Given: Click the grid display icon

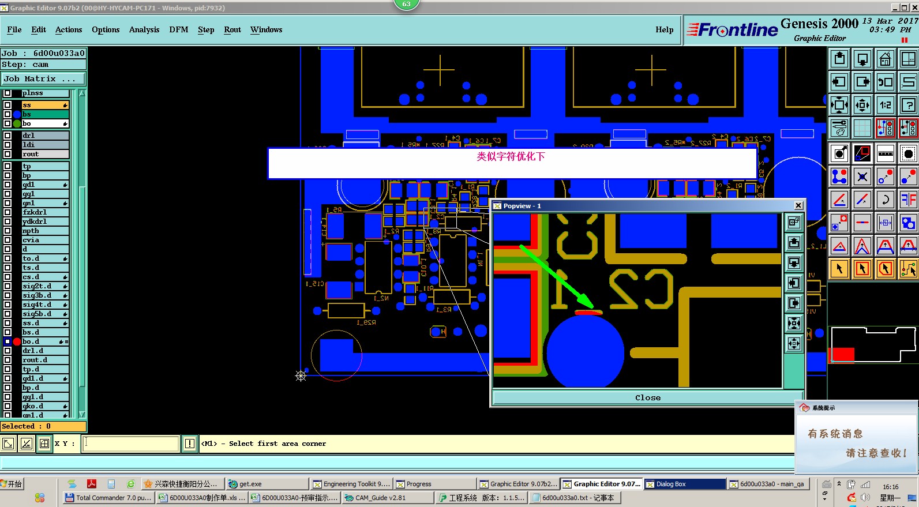Looking at the screenshot, I should (862, 128).
